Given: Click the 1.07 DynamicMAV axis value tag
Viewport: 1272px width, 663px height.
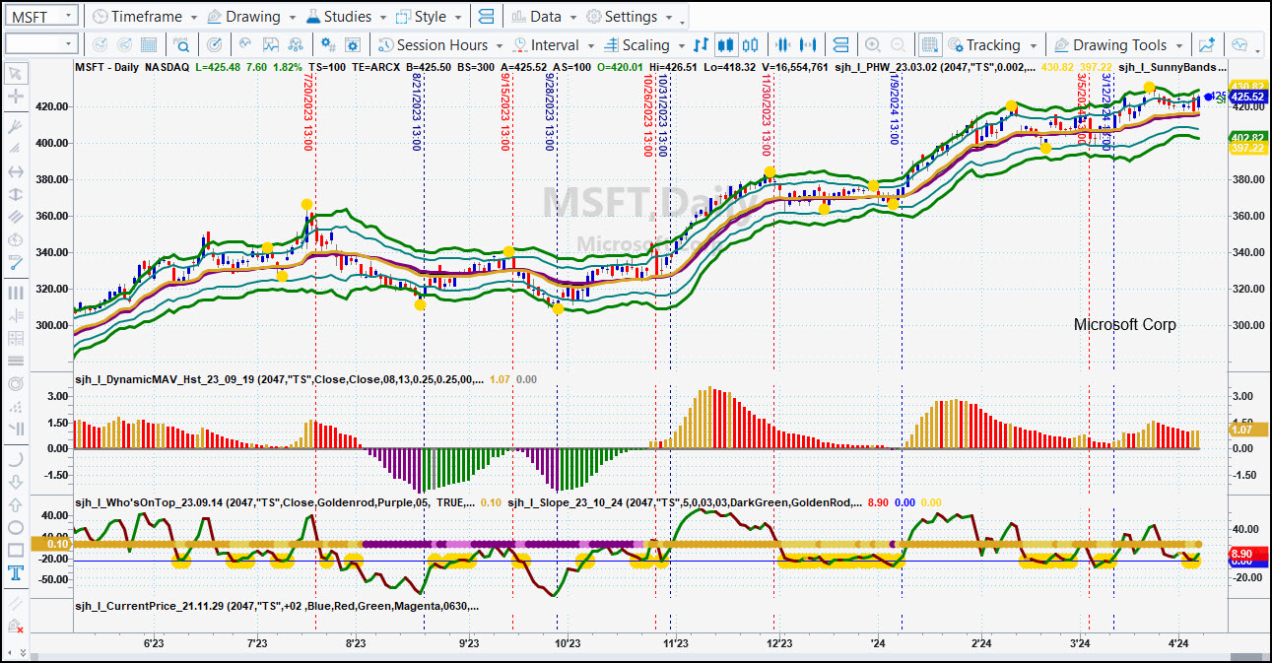Looking at the screenshot, I should [x=1248, y=430].
